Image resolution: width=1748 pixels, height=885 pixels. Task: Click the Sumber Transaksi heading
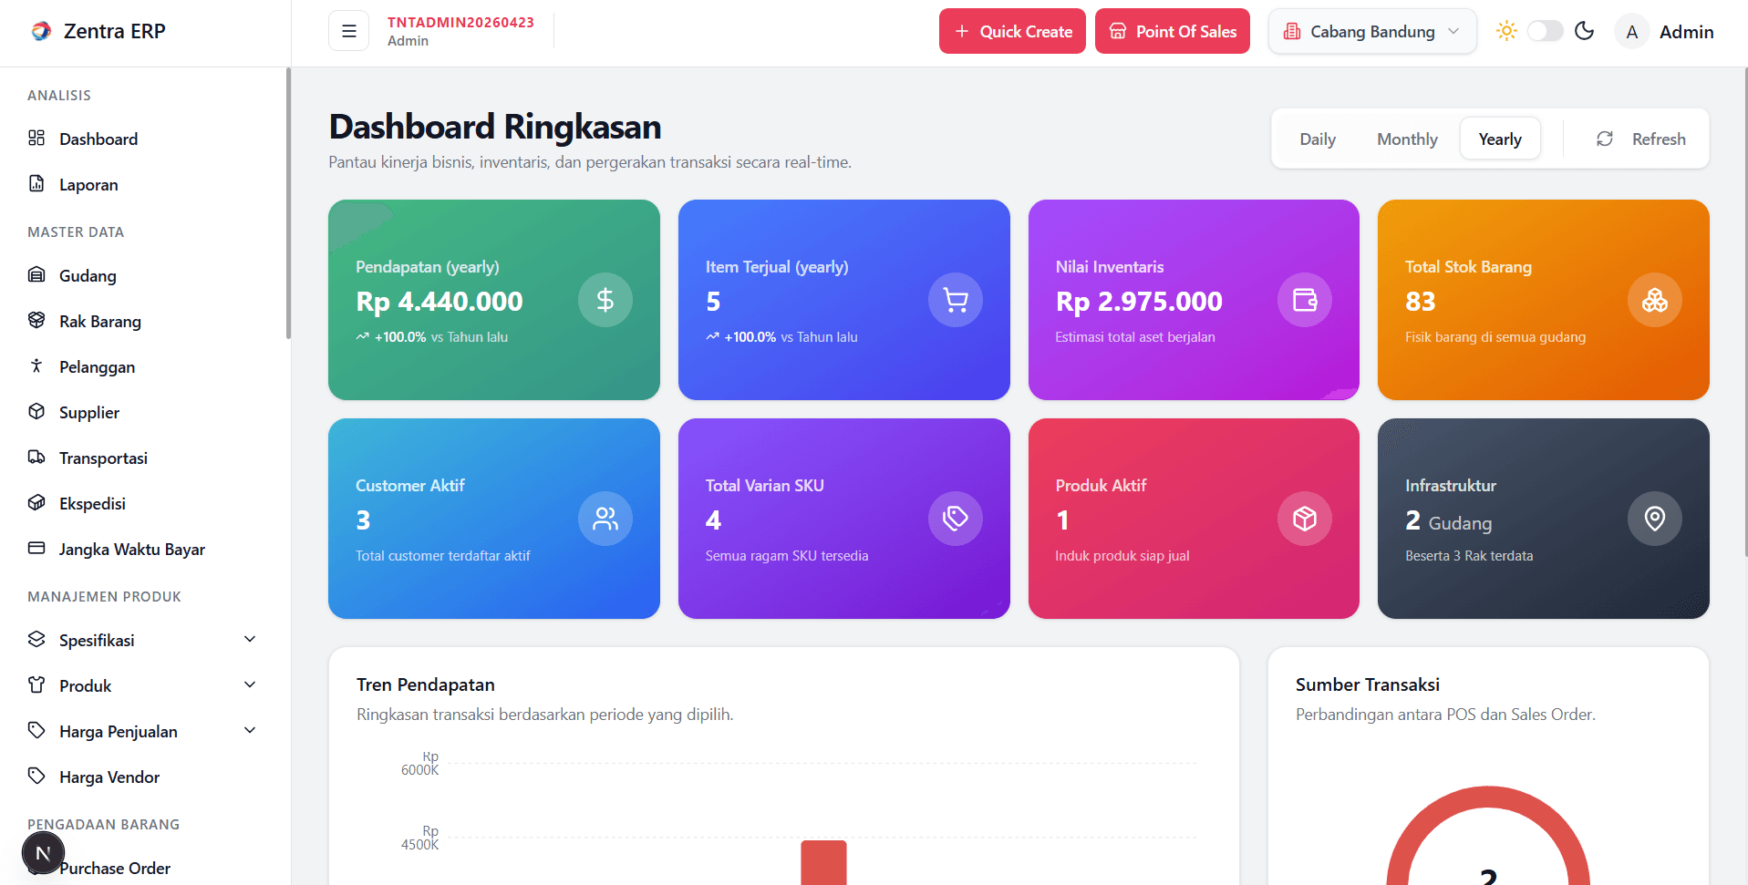[1368, 684]
